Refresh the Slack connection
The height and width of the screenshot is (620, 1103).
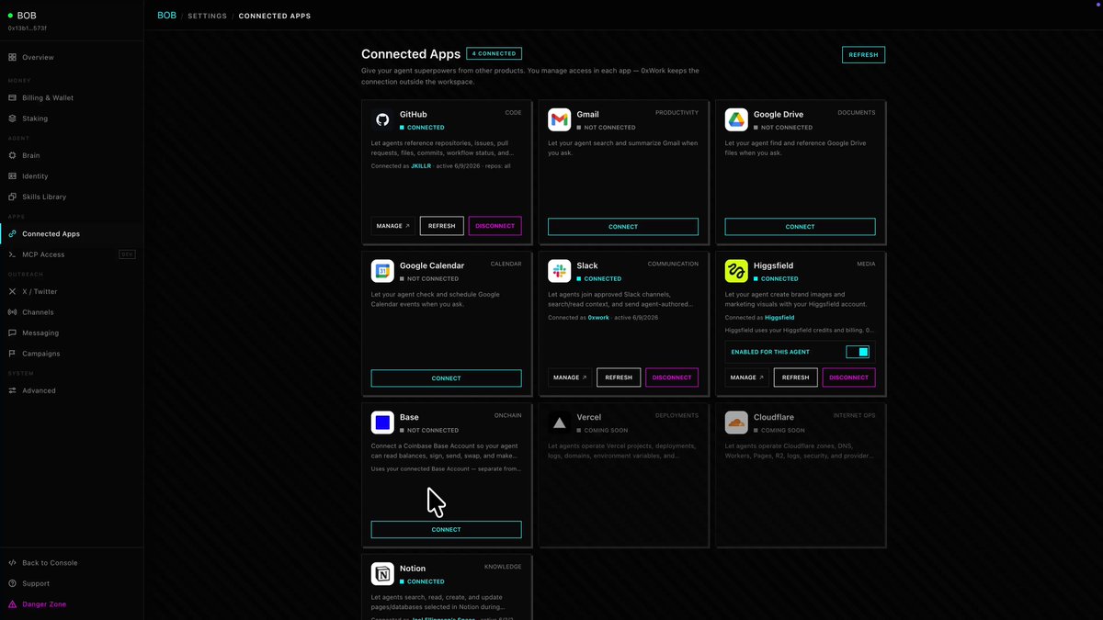coord(619,378)
